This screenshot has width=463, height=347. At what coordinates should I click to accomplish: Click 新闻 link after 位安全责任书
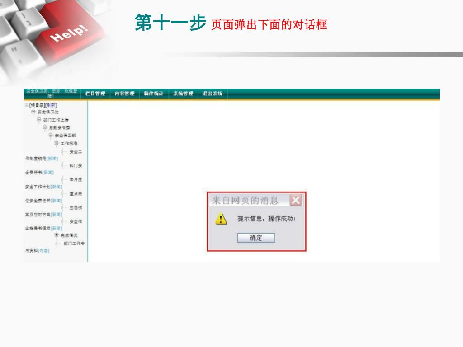point(57,201)
